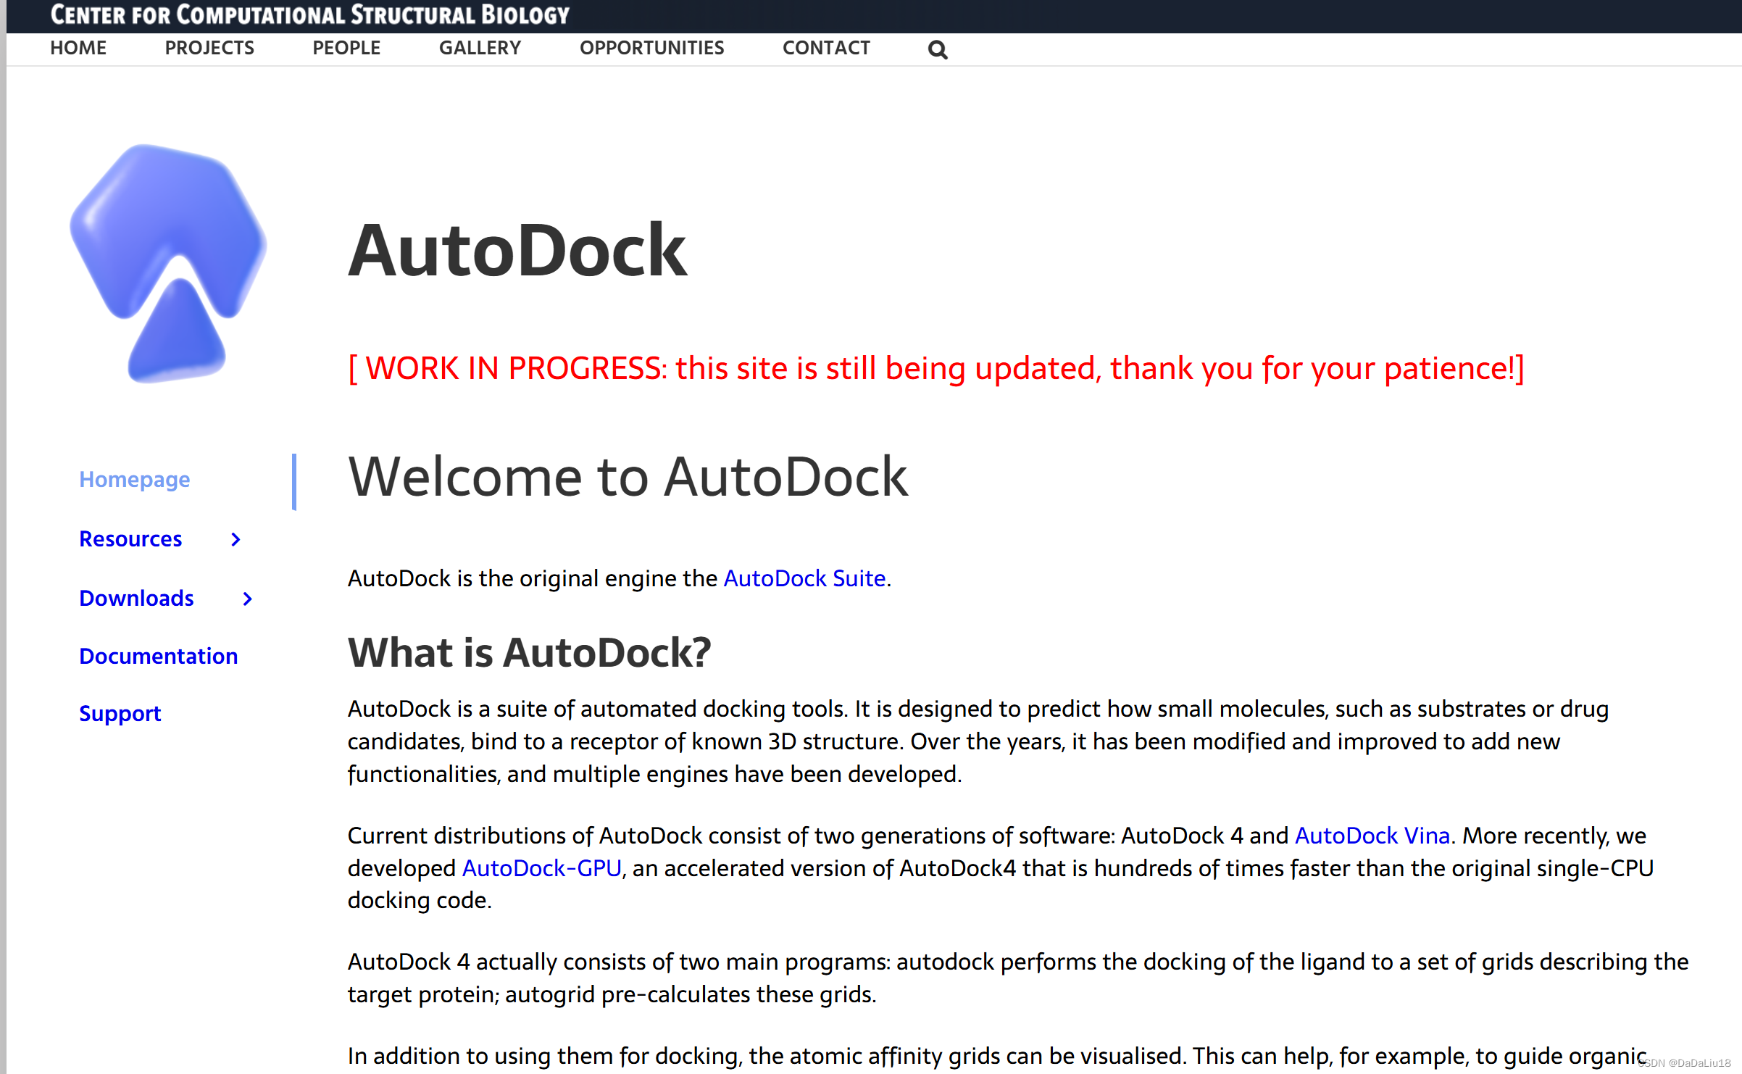Go to Homepage in the sidebar
1742x1074 pixels.
(135, 480)
